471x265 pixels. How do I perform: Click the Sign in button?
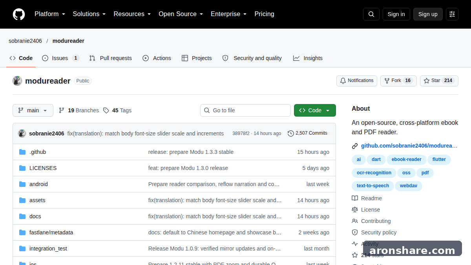coord(396,14)
